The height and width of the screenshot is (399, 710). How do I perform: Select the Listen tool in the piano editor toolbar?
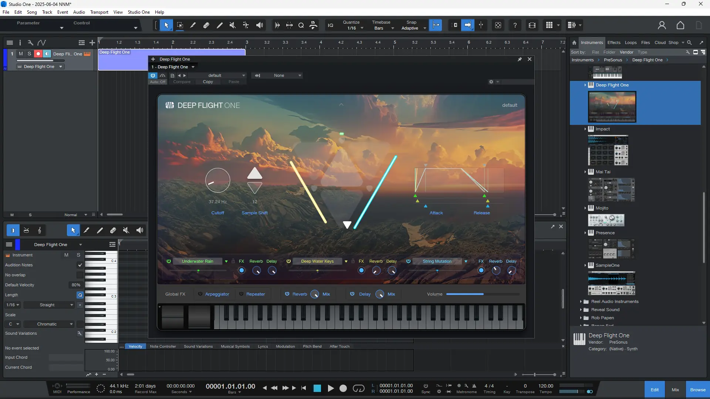tap(139, 230)
